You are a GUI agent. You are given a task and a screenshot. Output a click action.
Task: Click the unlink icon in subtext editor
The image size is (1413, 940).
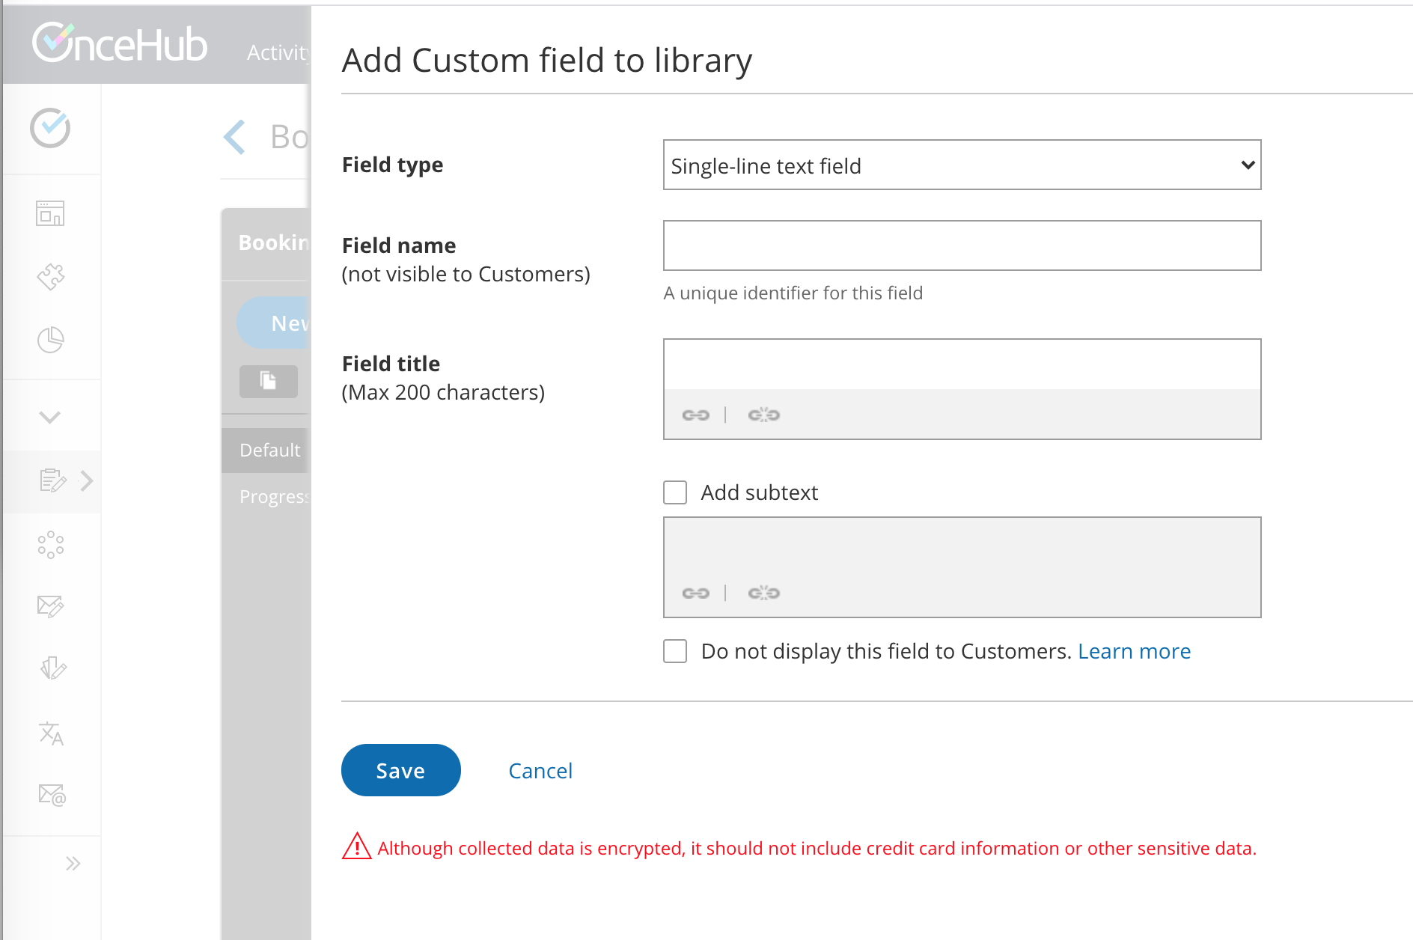pyautogui.click(x=763, y=593)
